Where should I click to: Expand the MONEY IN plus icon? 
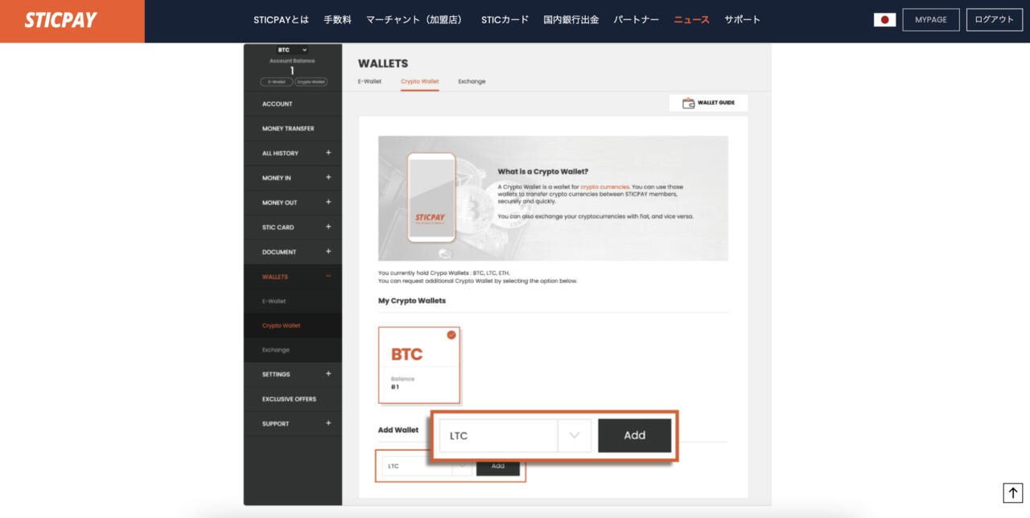point(328,178)
